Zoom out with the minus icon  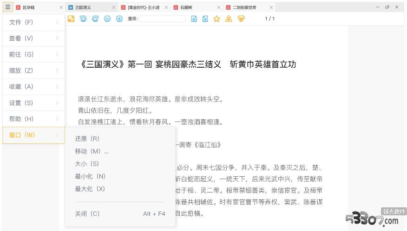107,19
